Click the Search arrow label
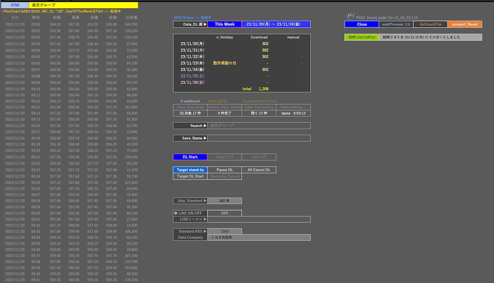 (x=190, y=126)
